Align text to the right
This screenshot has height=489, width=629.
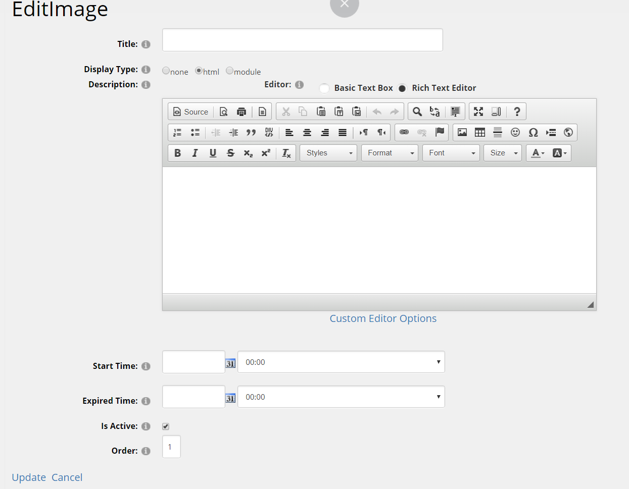click(325, 132)
